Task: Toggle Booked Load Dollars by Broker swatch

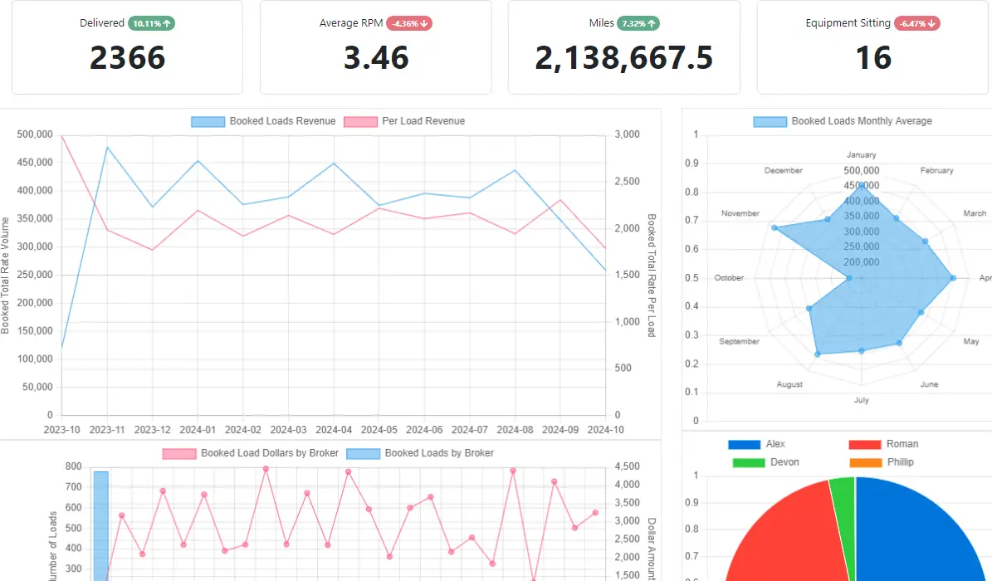Action: [179, 454]
